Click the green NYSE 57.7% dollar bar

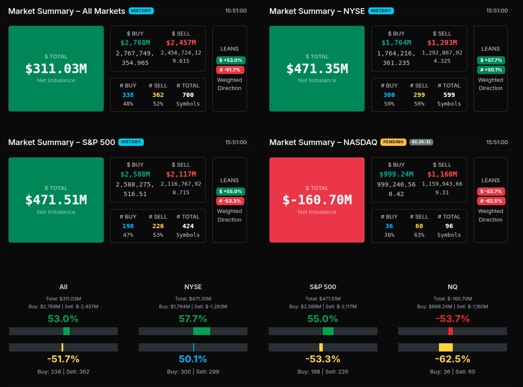201,331
